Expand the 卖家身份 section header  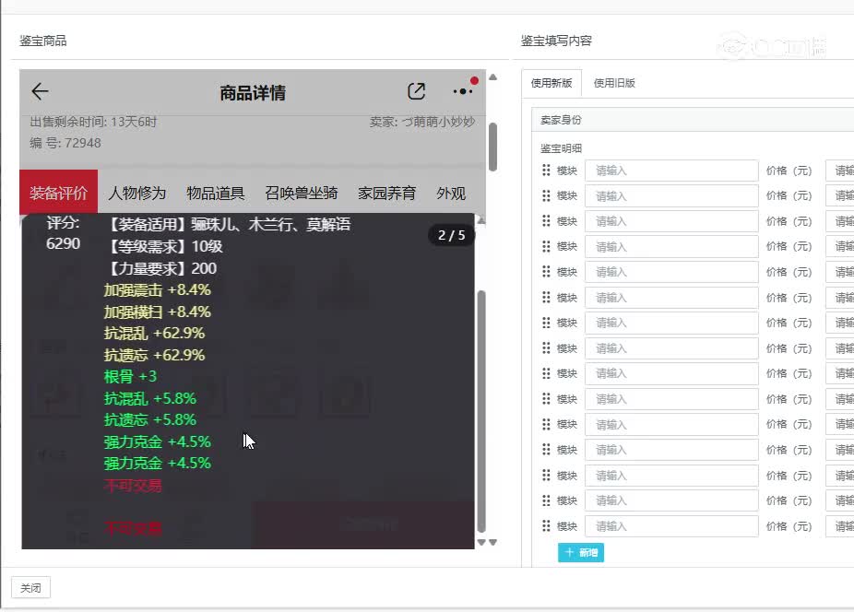[693, 120]
